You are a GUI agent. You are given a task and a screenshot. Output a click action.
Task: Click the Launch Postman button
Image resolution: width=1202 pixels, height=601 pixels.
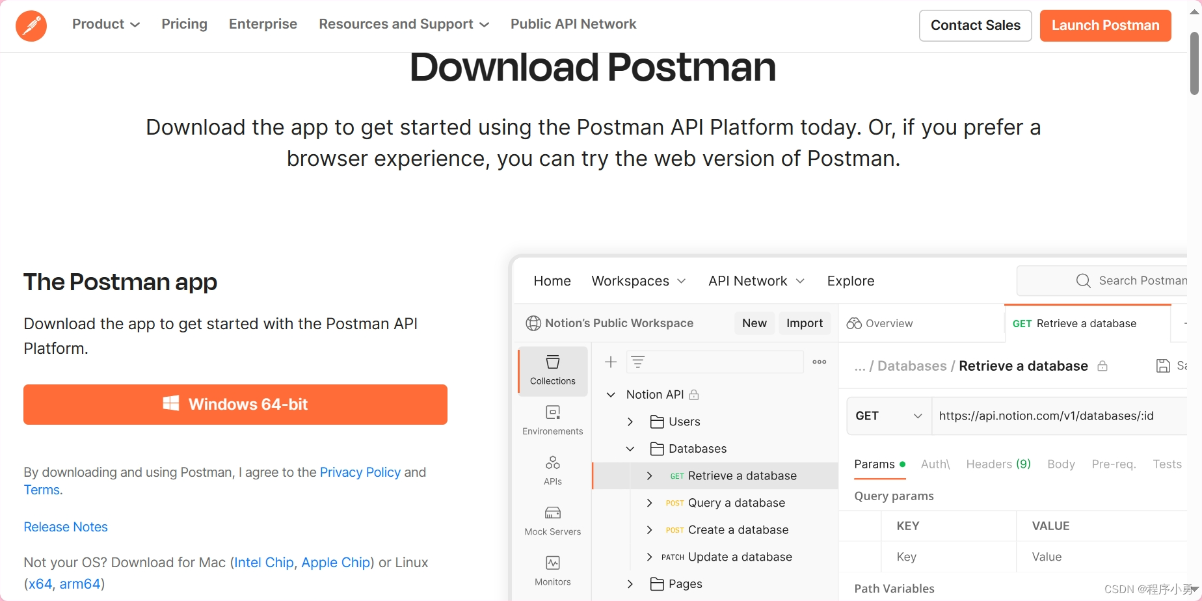[x=1105, y=25]
